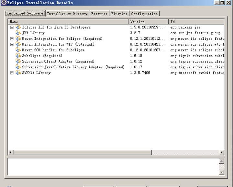This screenshot has width=233, height=187.
Task: Select Subversion Client Adapter (Required) entry
Action: click(58, 61)
